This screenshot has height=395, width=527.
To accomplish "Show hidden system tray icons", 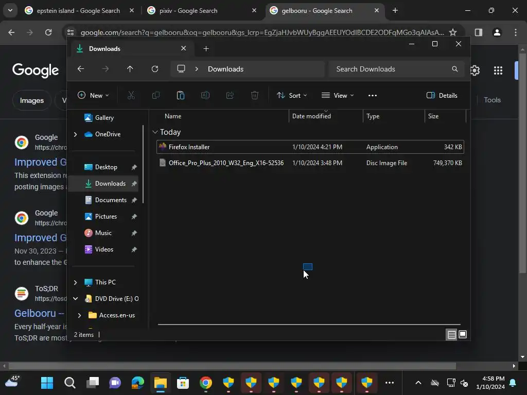I will click(418, 383).
